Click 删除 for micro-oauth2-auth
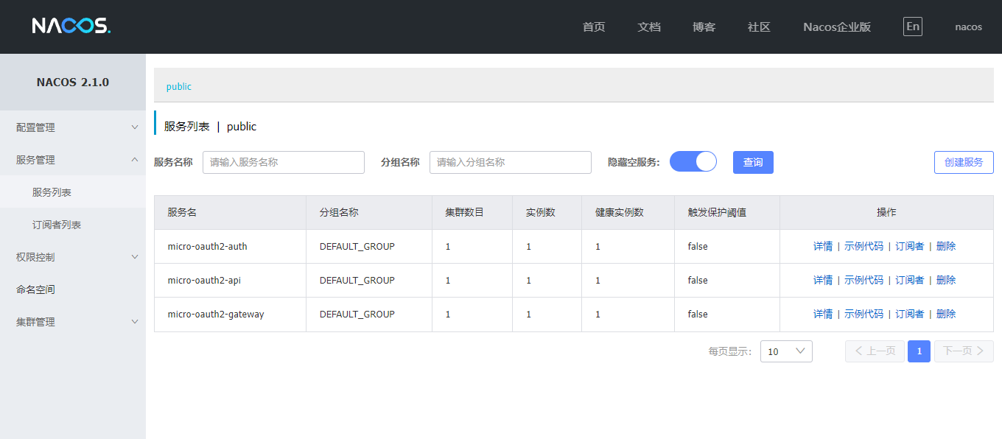The image size is (1002, 439). (946, 246)
